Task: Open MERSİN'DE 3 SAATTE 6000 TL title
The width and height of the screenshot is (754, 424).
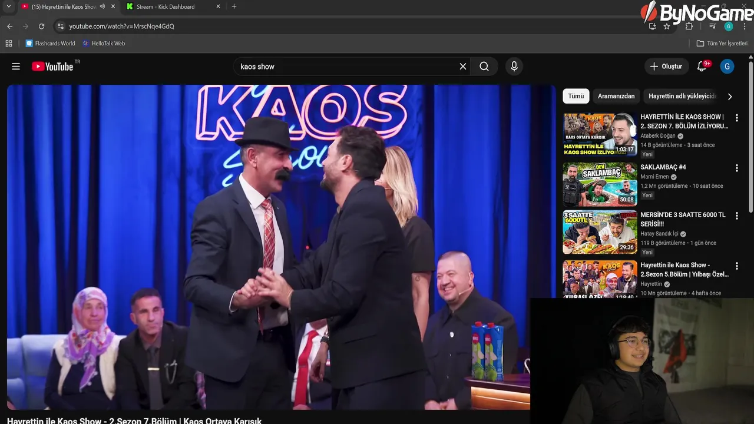Action: [x=683, y=219]
